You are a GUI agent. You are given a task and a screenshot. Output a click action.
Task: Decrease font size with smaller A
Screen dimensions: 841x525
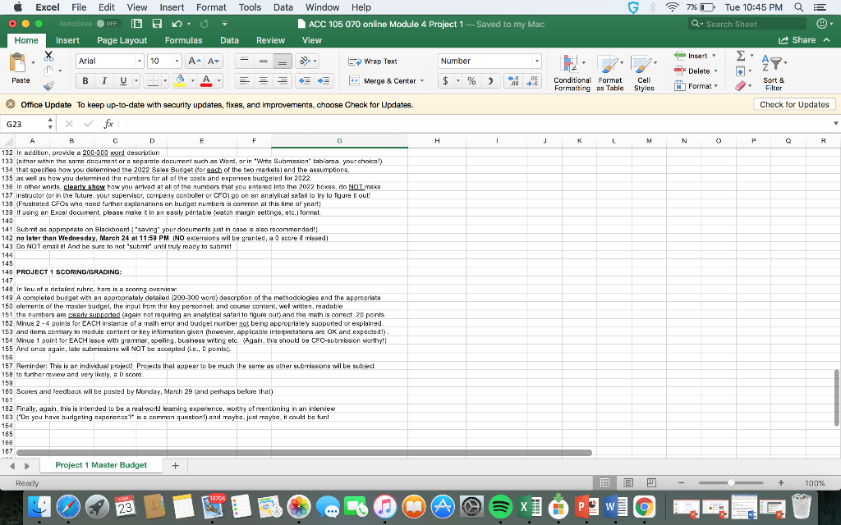[x=213, y=61]
